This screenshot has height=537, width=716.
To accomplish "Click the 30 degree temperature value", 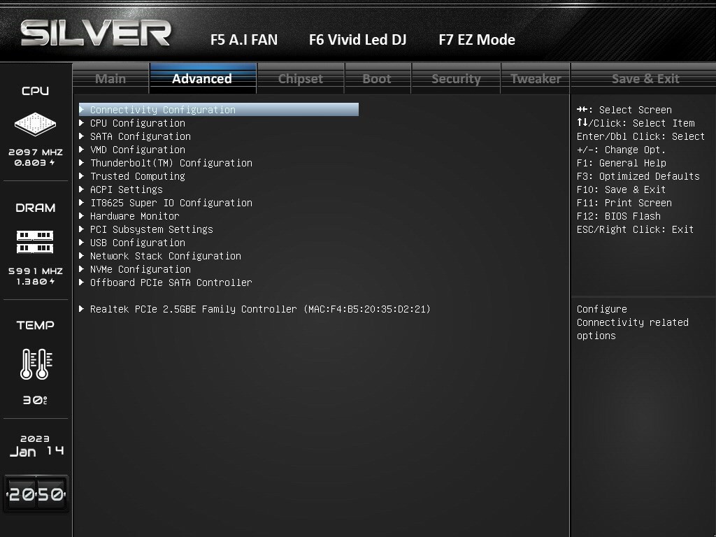I will pyautogui.click(x=35, y=400).
